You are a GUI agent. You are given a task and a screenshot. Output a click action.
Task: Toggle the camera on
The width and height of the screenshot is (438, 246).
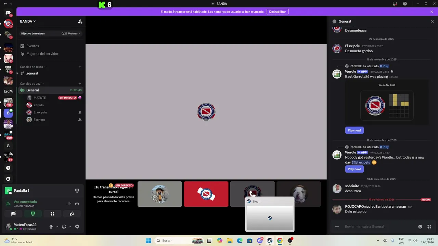pyautogui.click(x=13, y=214)
